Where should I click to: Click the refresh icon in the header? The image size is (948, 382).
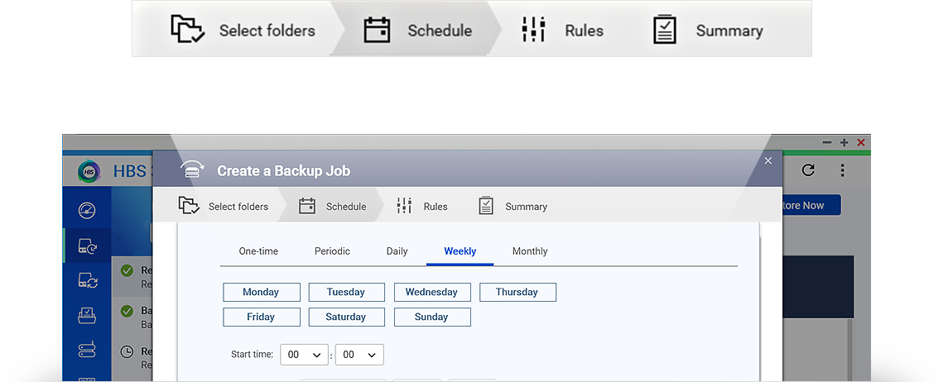808,170
